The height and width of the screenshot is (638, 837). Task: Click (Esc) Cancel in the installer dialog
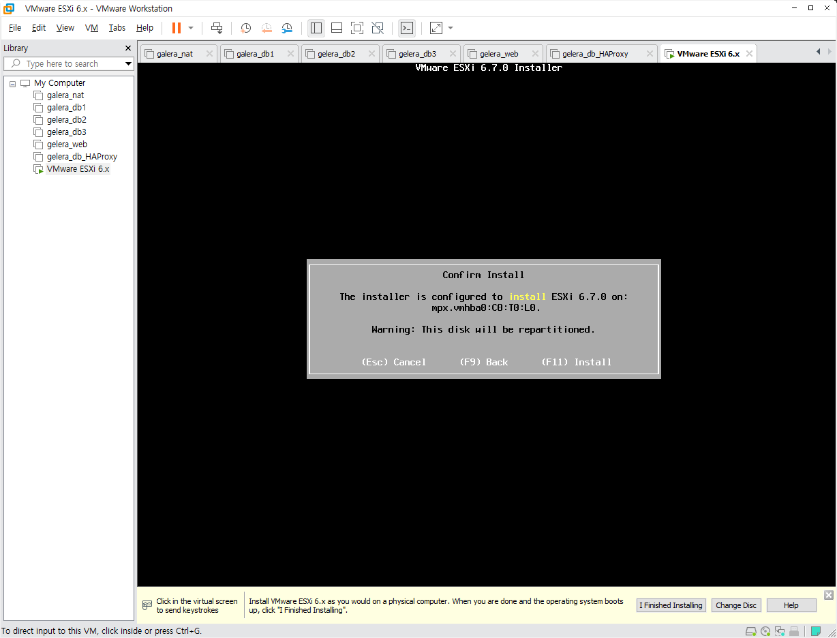(393, 362)
